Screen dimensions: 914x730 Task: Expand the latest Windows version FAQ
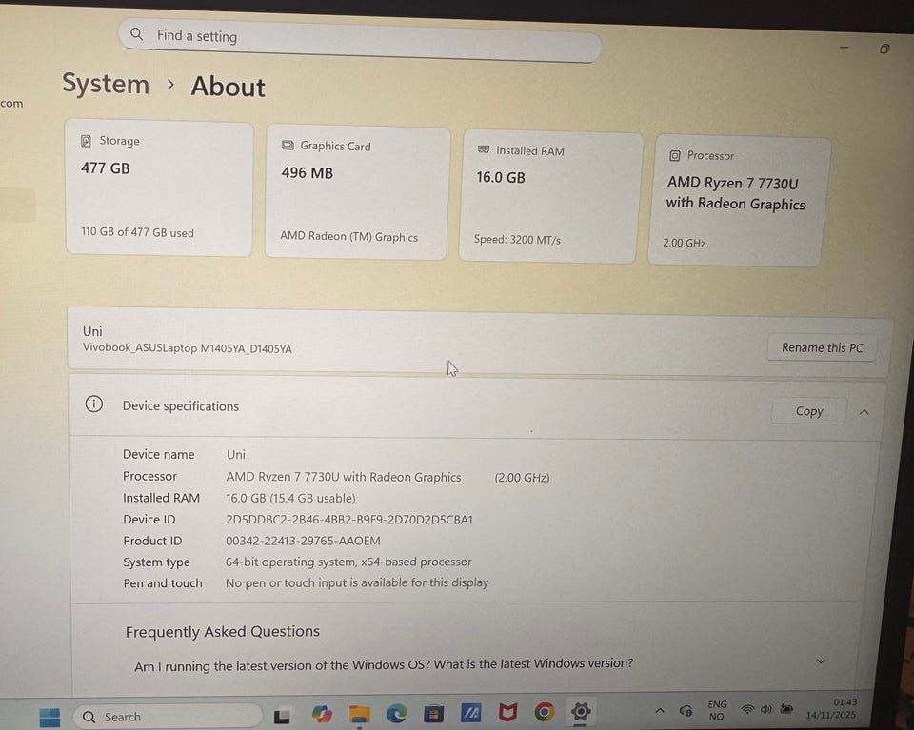pyautogui.click(x=821, y=661)
